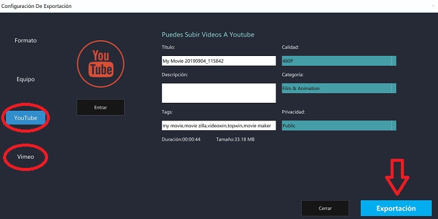Click inside the Descripción text box

(219, 93)
